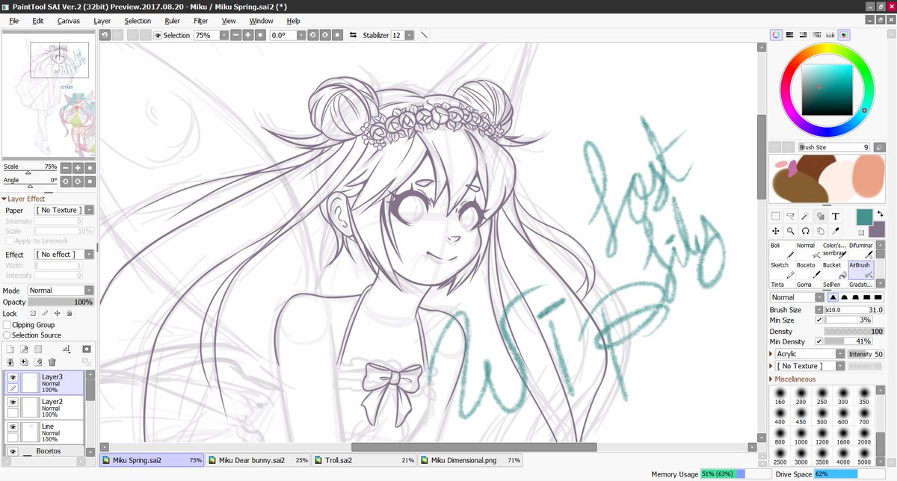Show the color wheel panel
The width and height of the screenshot is (897, 481).
(777, 34)
